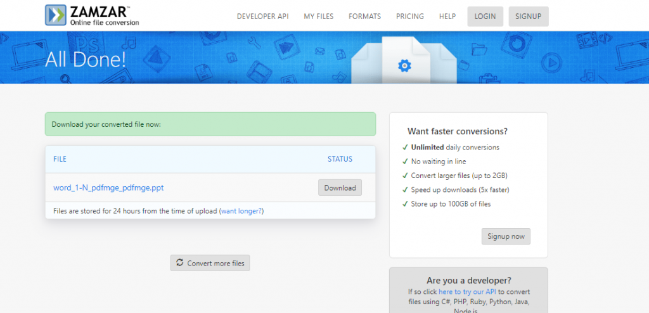Click the checkmark beside Unlimited daily conversions
Image resolution: width=649 pixels, height=313 pixels.
coord(405,147)
